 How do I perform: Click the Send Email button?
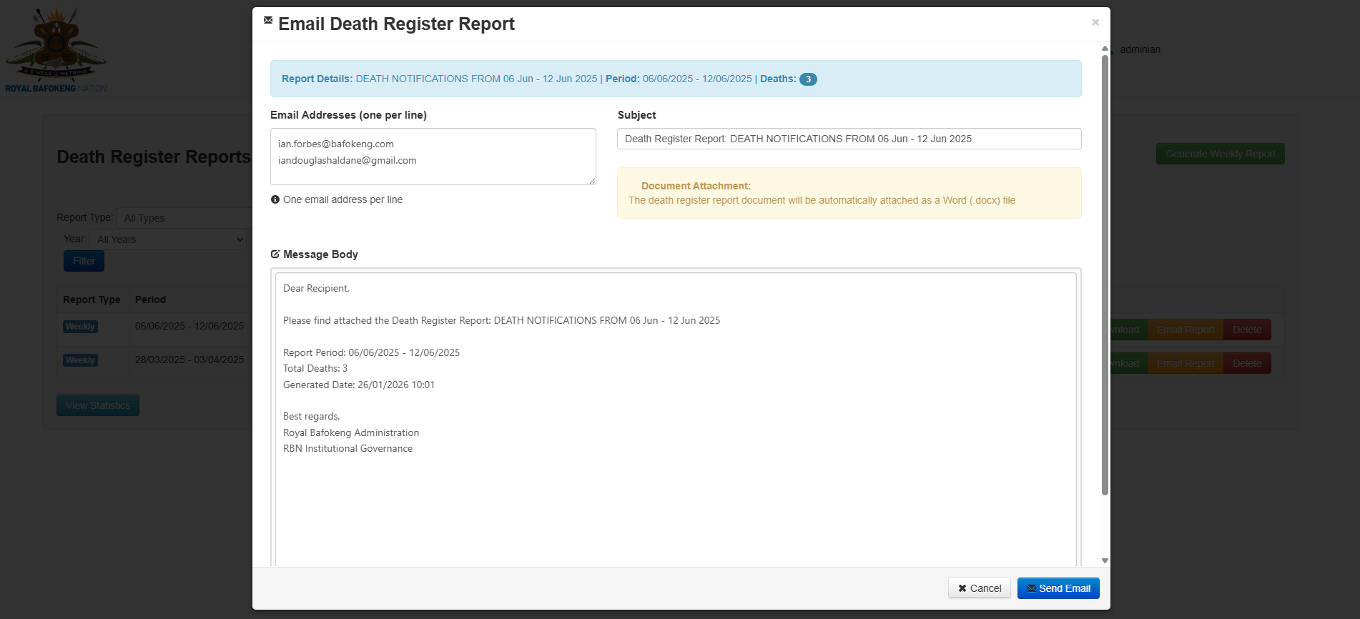(x=1058, y=588)
